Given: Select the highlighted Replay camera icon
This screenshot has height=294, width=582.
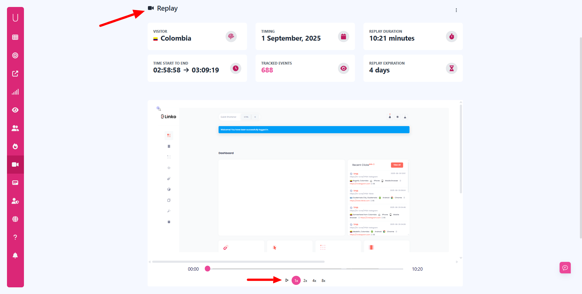Looking at the screenshot, I should 15,165.
